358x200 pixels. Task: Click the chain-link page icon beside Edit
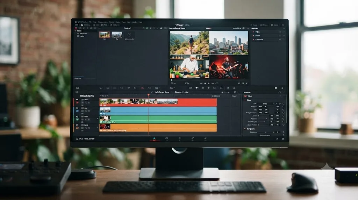point(167,138)
